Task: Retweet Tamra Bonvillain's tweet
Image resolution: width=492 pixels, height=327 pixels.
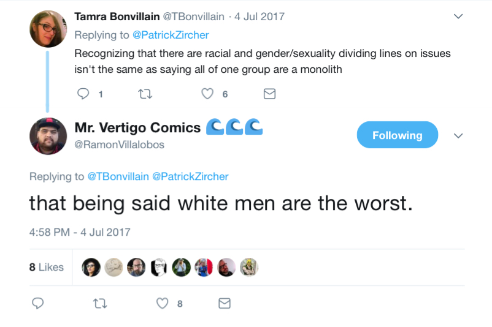Action: (x=145, y=94)
